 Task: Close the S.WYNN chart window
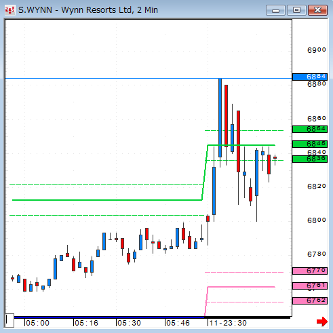317,10
